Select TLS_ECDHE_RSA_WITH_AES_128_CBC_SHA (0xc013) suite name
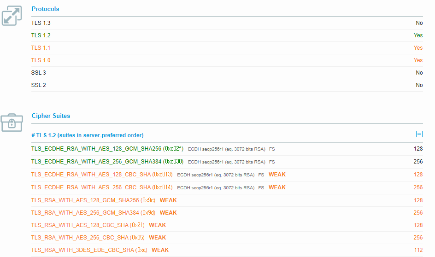 click(102, 175)
